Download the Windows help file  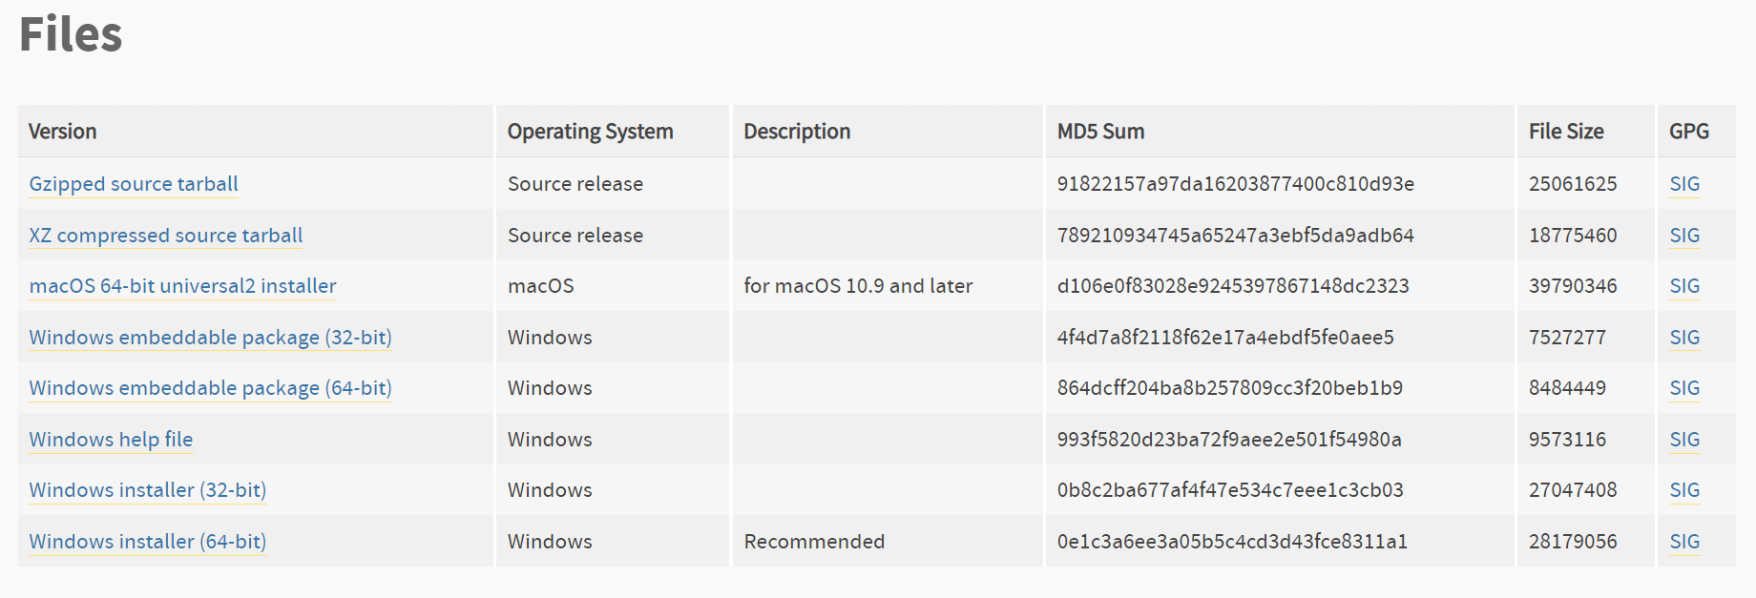point(111,440)
